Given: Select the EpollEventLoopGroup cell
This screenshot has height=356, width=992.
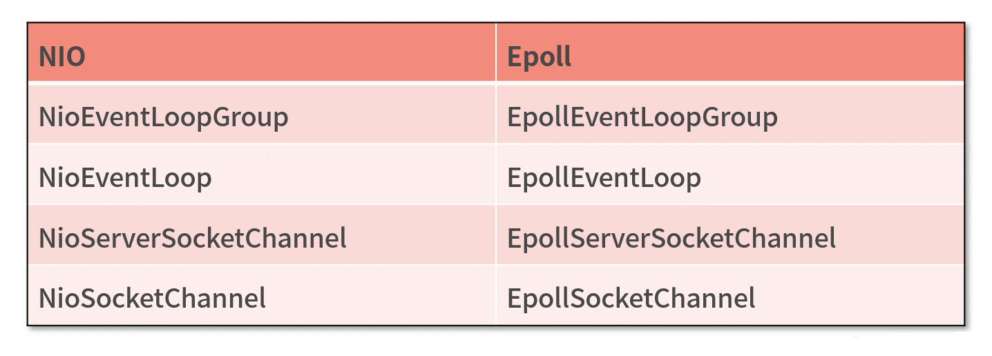Looking at the screenshot, I should [729, 115].
